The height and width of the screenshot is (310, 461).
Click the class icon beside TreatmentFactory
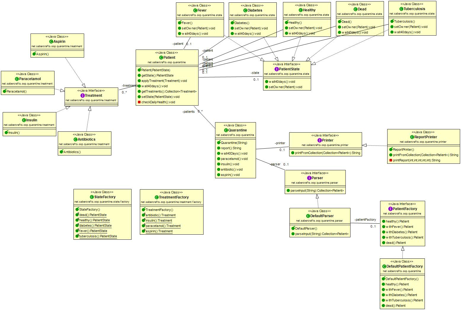pos(156,198)
